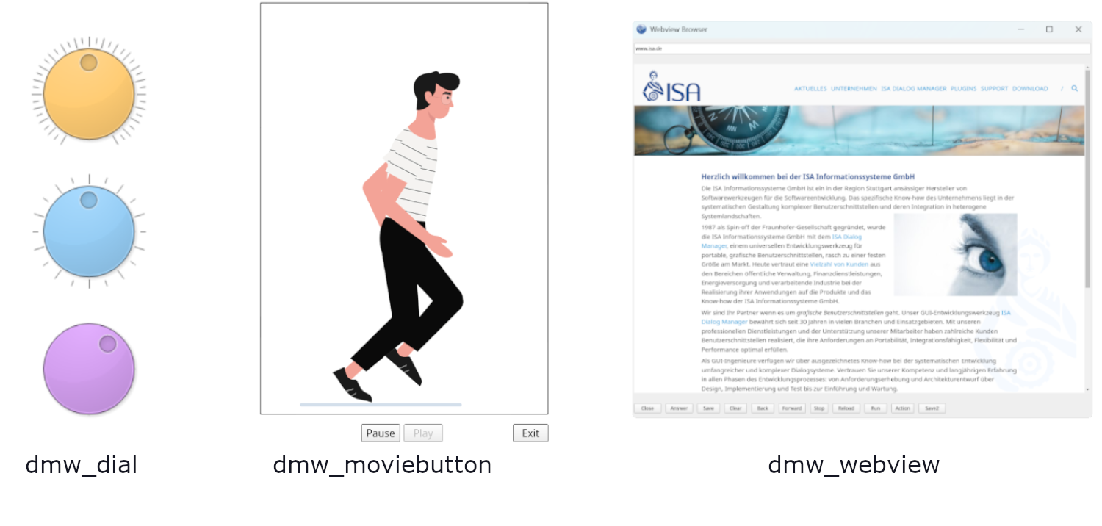Screen dimensions: 1102x526
Task: Click the Clear button
Action: [735, 408]
